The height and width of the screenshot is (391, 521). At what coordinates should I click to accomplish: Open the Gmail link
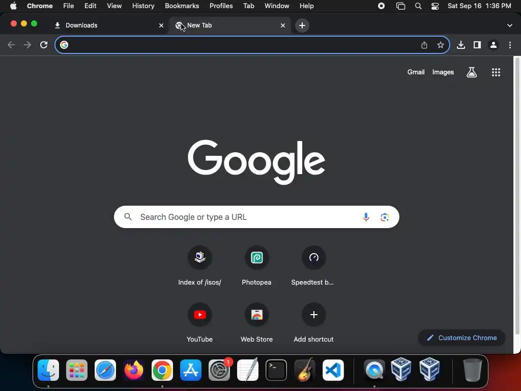coord(416,72)
